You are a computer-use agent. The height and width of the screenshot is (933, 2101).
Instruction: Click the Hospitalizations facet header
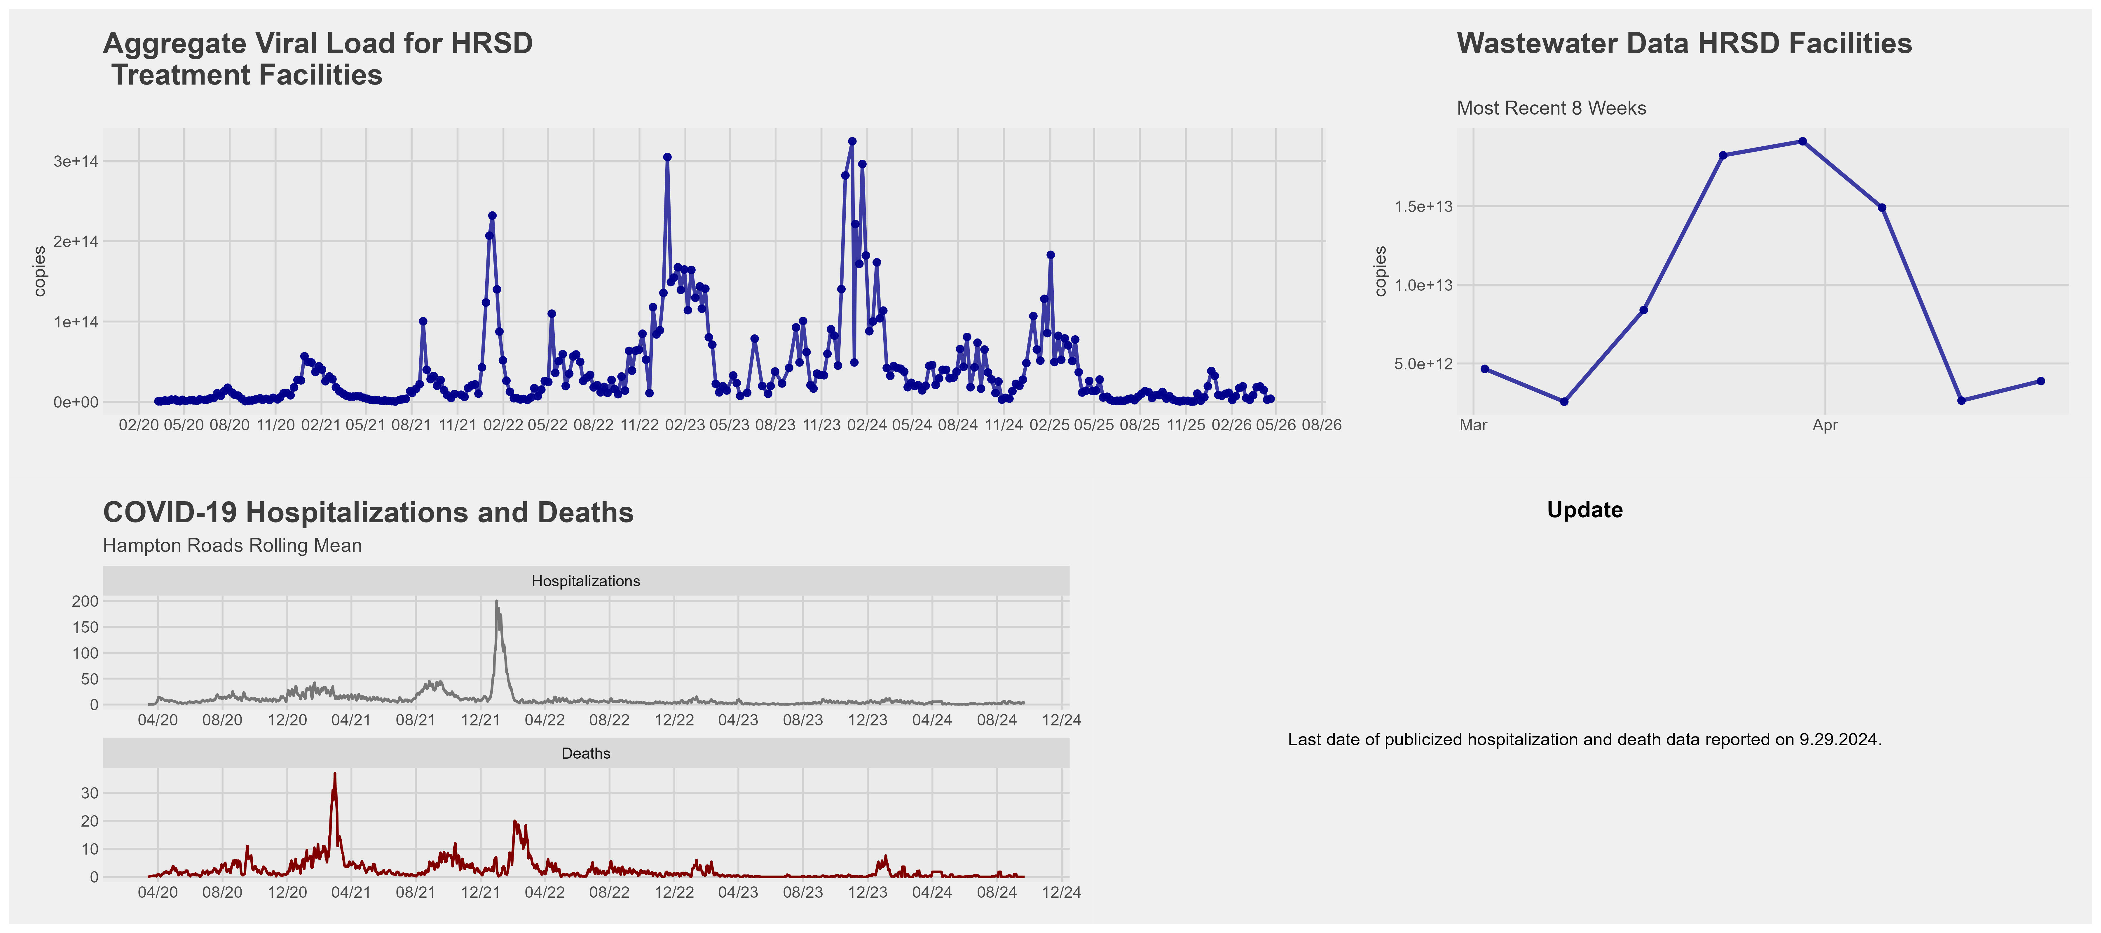[586, 581]
